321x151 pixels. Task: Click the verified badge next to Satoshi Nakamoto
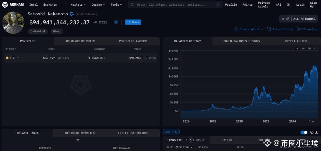point(72,14)
